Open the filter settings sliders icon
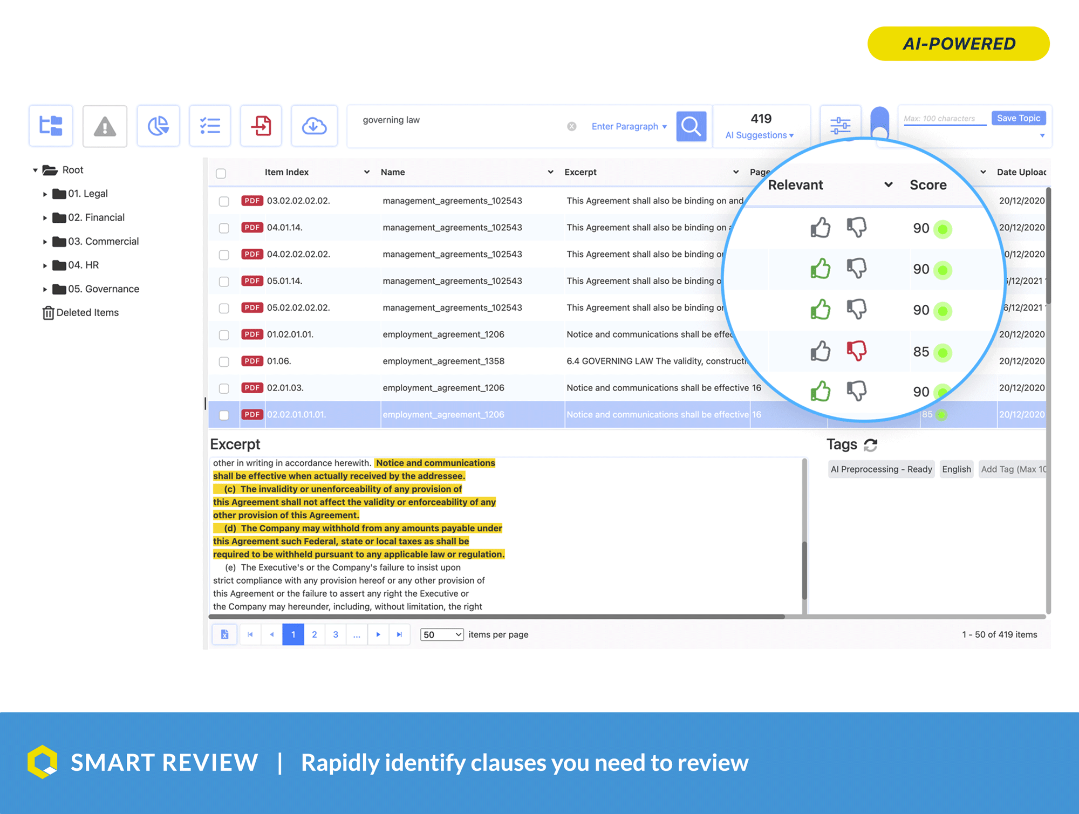This screenshot has height=814, width=1079. tap(840, 124)
